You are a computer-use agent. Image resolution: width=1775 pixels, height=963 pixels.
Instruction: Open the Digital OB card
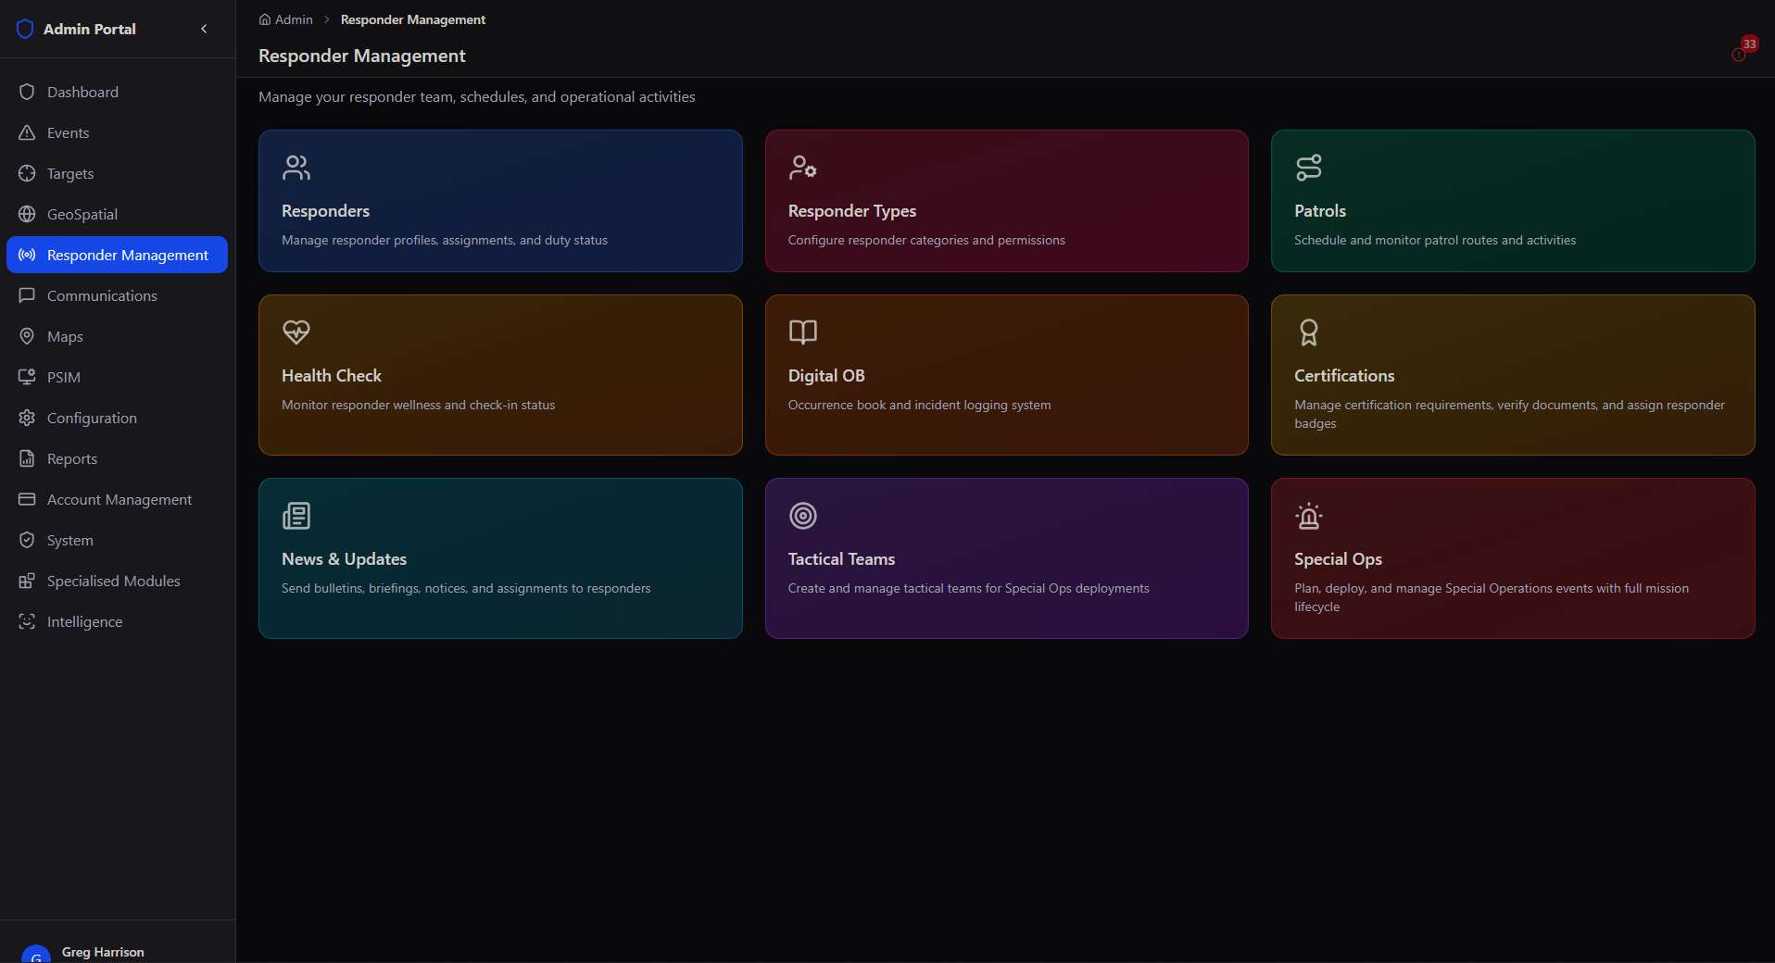pyautogui.click(x=1006, y=375)
